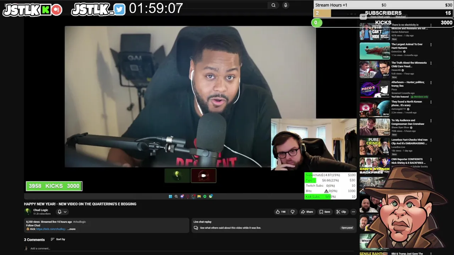The height and width of the screenshot is (255, 454).
Task: Open options for 'They found a North Korean phone' video
Action: click(x=431, y=102)
